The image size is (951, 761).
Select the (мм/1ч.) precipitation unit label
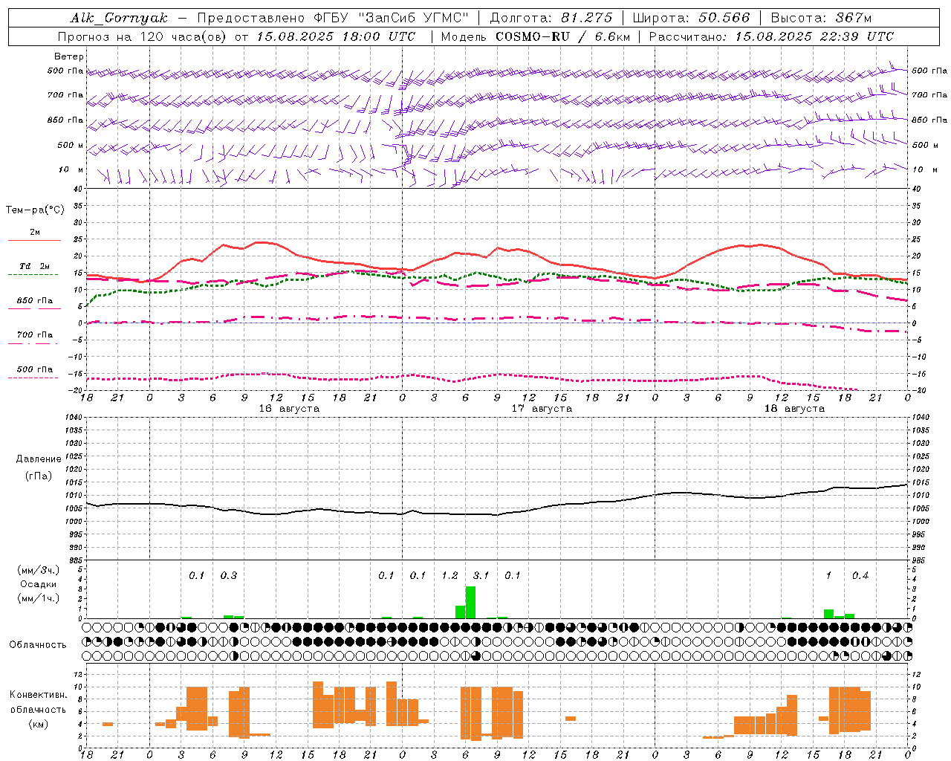point(39,598)
